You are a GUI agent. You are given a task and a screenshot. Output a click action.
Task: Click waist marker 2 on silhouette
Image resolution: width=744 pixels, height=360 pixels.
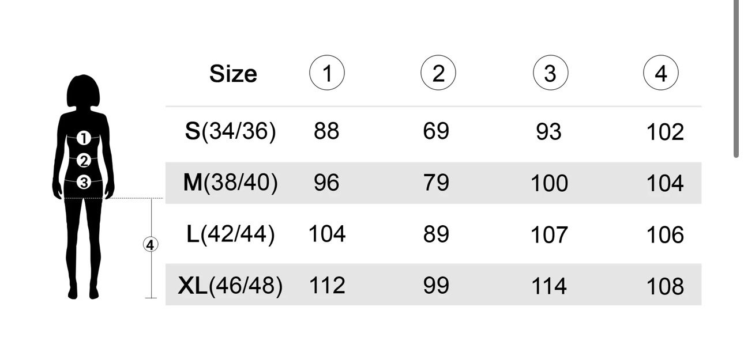(84, 161)
